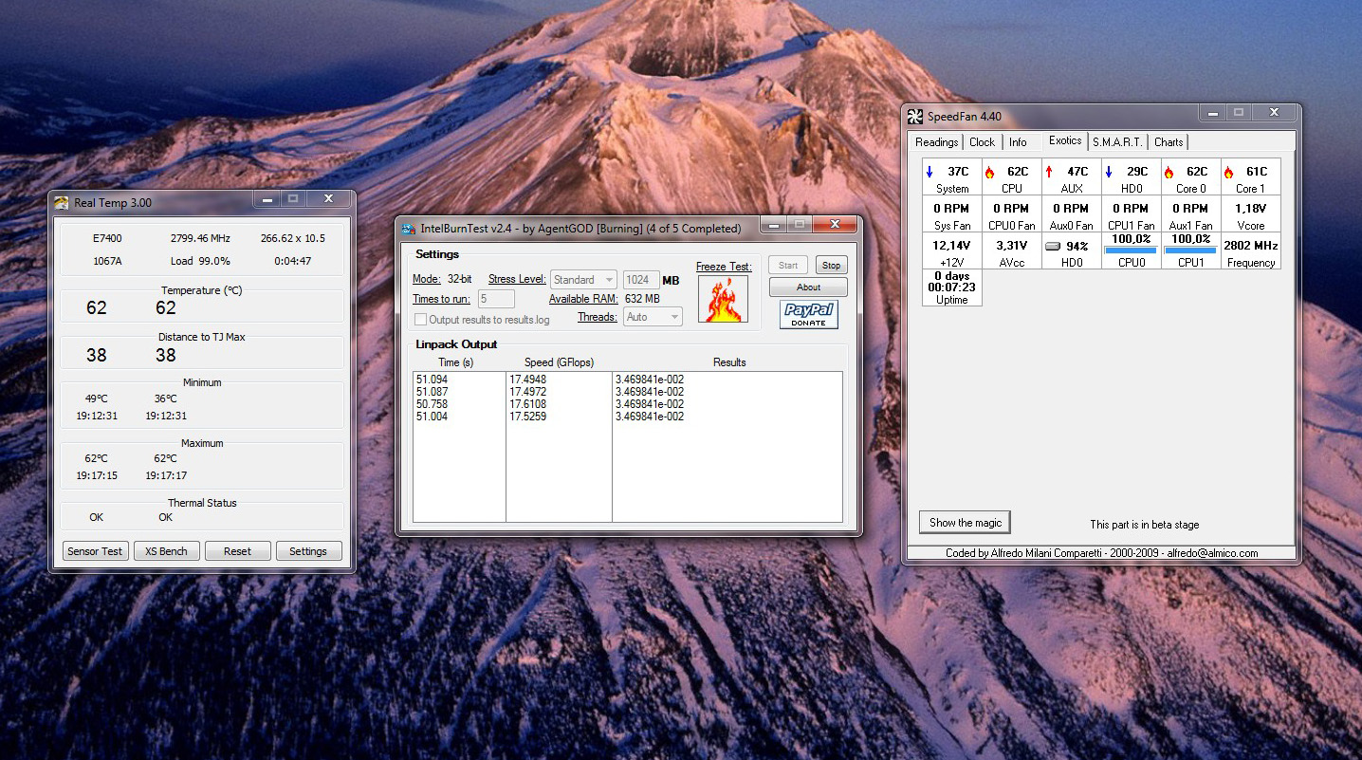1362x760 pixels.
Task: Click the 1,18V Vcore cell
Action: [1251, 214]
